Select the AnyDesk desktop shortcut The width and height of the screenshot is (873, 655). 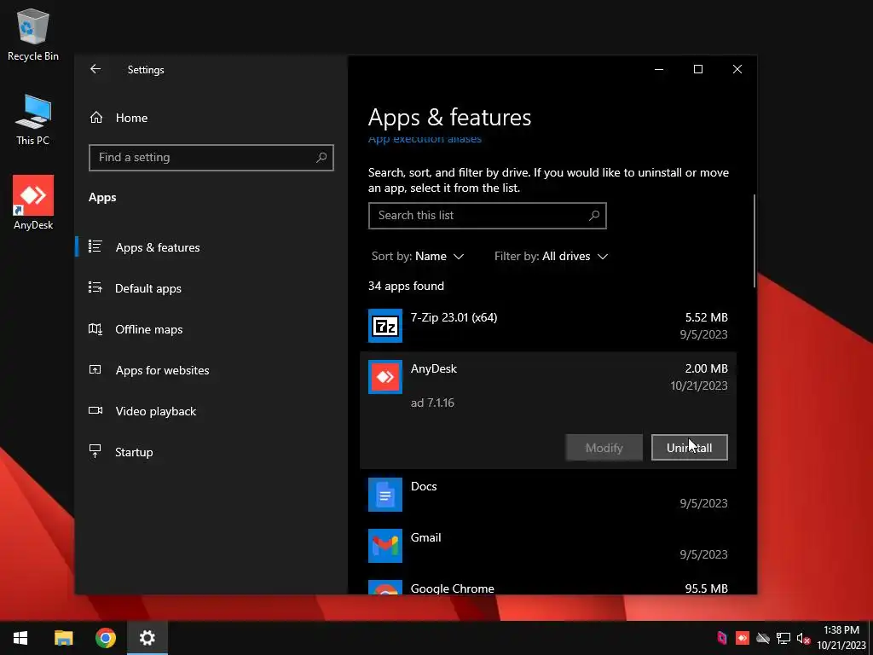(33, 203)
